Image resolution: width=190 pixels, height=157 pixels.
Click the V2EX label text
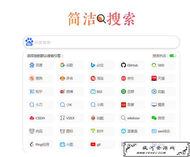pyautogui.click(x=70, y=118)
